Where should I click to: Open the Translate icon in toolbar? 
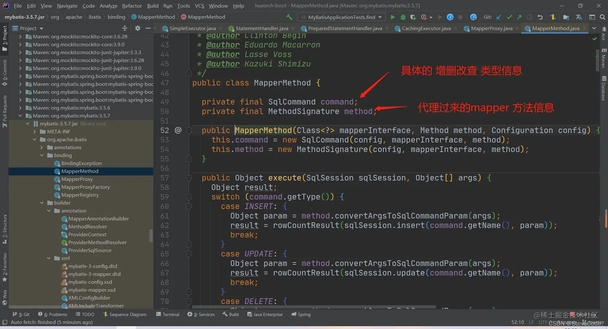point(579,17)
